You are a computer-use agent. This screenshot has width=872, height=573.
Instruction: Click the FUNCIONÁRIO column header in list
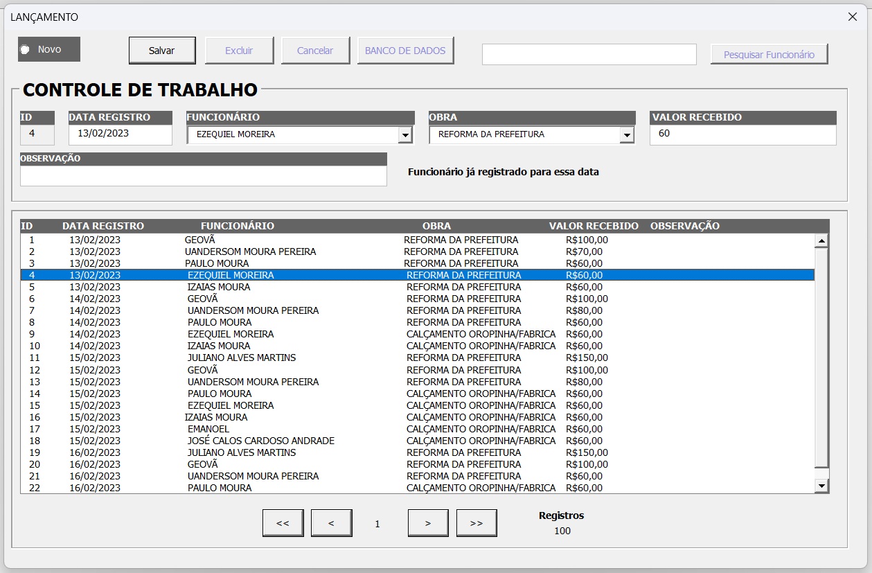[x=238, y=226]
